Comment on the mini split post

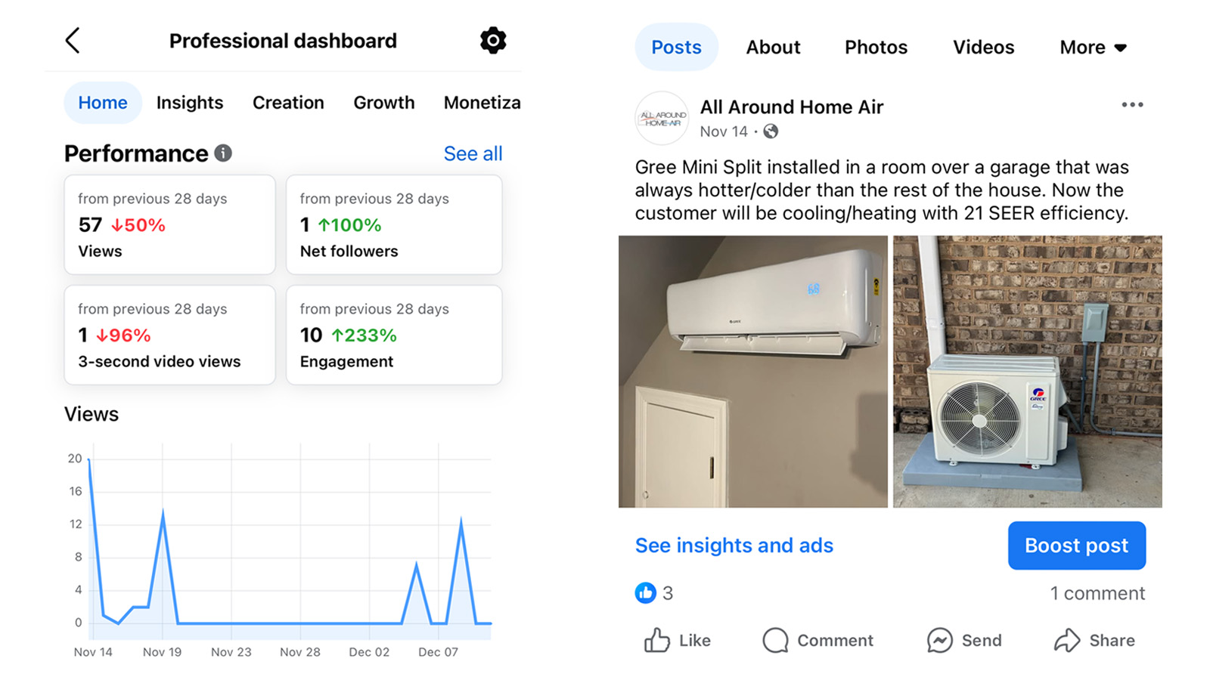818,641
